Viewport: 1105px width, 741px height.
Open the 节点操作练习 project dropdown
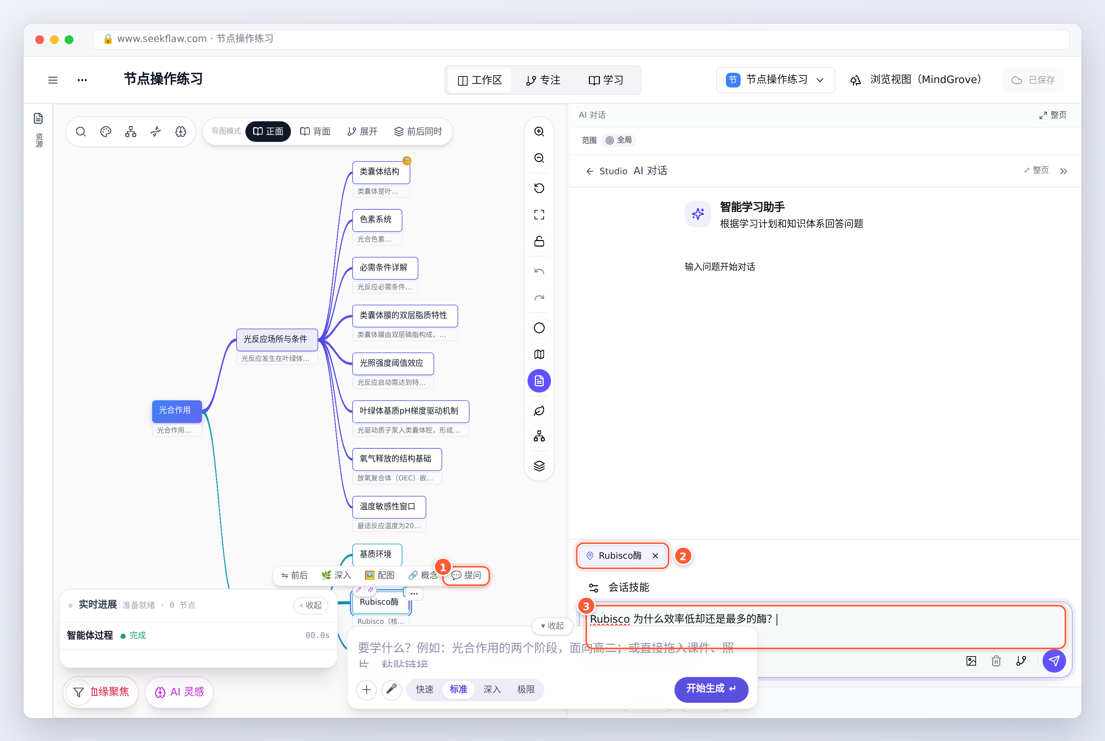(775, 80)
